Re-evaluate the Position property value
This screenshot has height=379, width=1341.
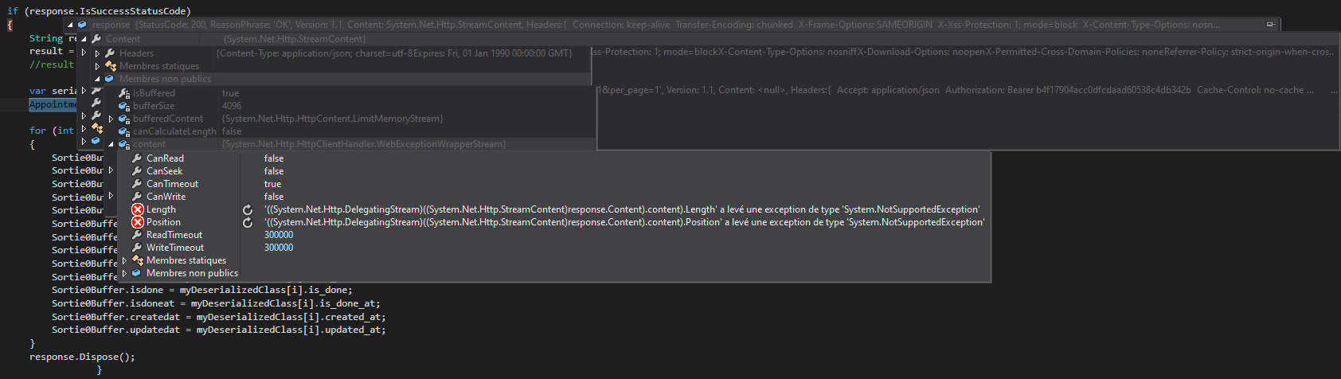(248, 222)
